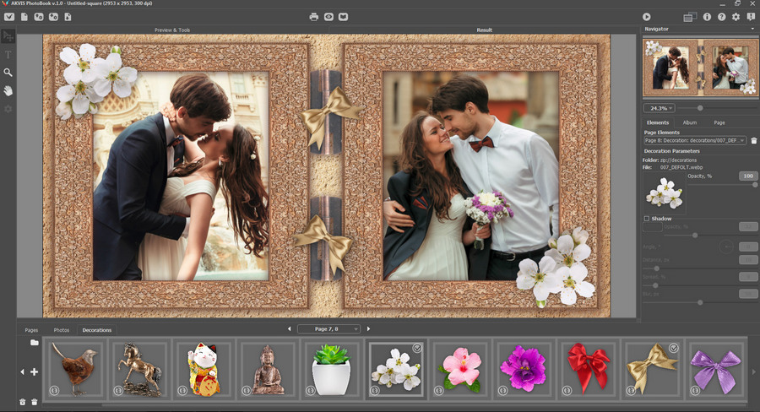Click the plus add decoration icon
Image resolution: width=760 pixels, height=412 pixels.
(35, 371)
